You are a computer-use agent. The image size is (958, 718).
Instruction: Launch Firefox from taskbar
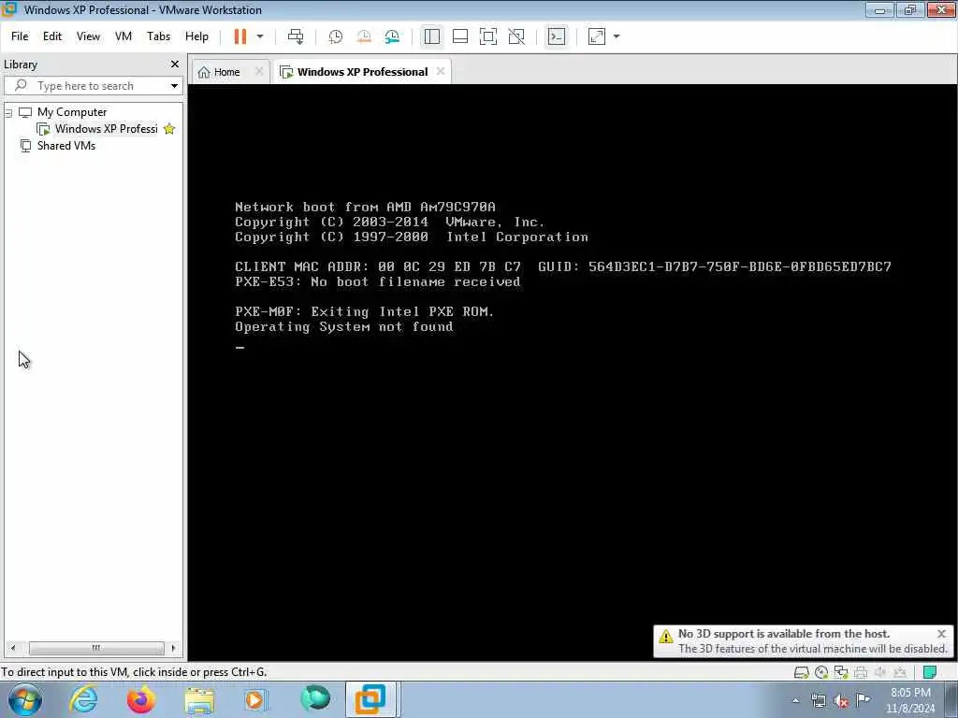pos(141,699)
